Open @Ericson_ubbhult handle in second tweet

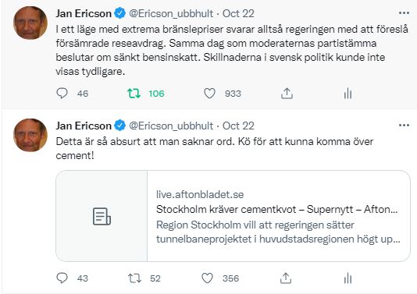[x=171, y=126]
